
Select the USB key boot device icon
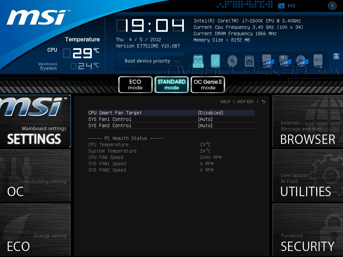click(198, 61)
